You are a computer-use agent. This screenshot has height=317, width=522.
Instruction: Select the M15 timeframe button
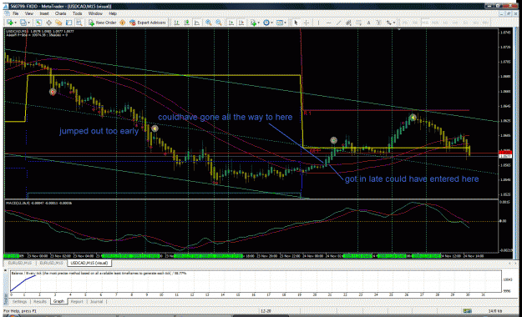point(425,23)
